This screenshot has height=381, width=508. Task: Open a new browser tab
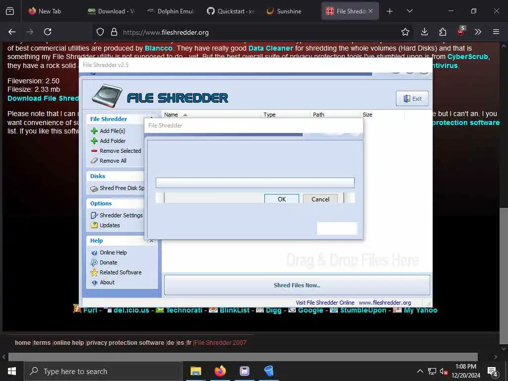[x=390, y=11]
